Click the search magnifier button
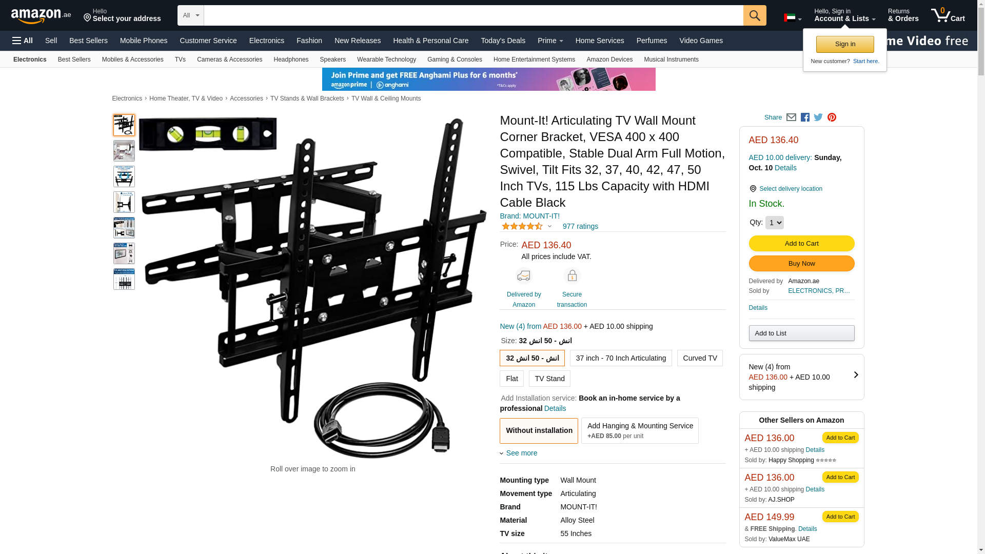Viewport: 985px width, 554px height. 755,15
